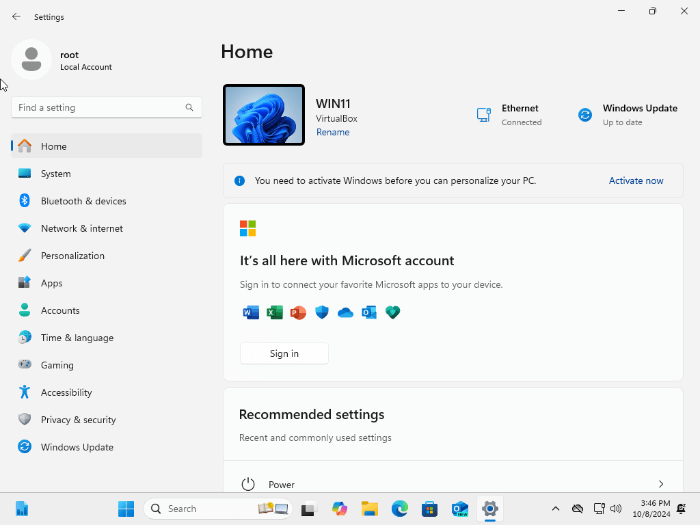Open new Outlook from the taskbar
This screenshot has height=525, width=700.
[x=460, y=509]
